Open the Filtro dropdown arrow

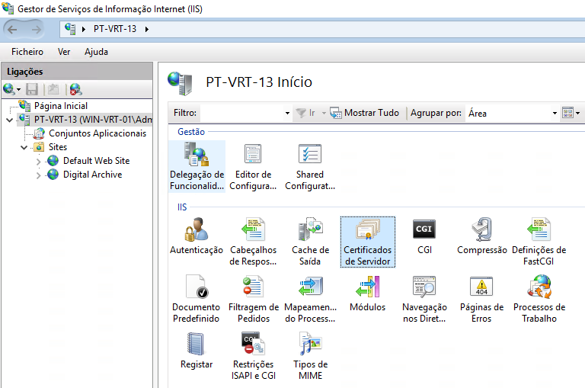pyautogui.click(x=287, y=113)
